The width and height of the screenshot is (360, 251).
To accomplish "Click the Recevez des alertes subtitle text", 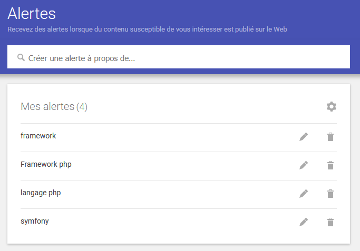I will [147, 29].
